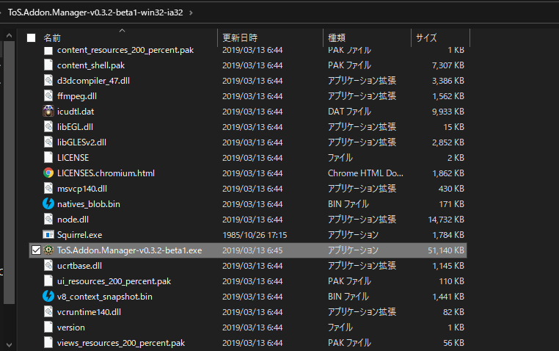
Task: Click the icudtl.dat file icon
Action: tap(48, 112)
